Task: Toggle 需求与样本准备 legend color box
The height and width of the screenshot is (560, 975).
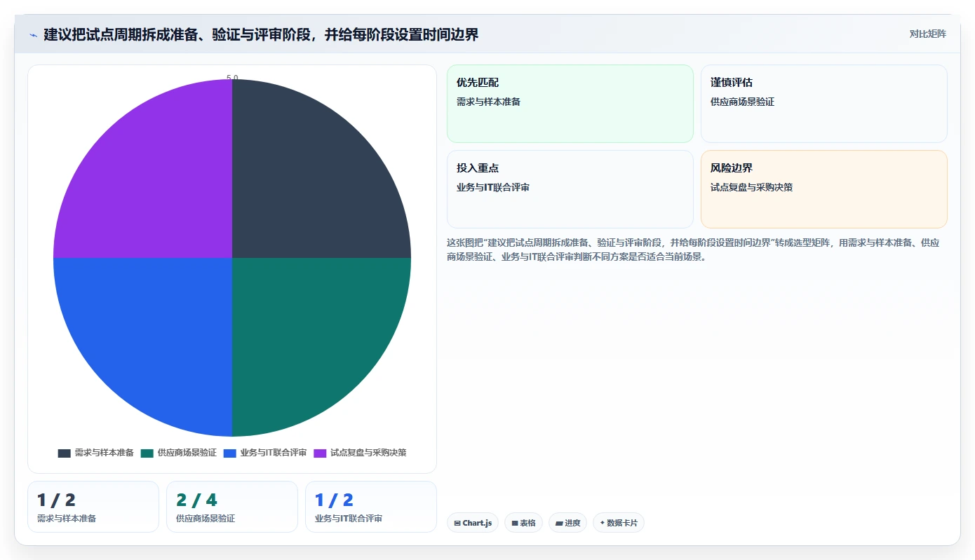Action: click(x=65, y=453)
